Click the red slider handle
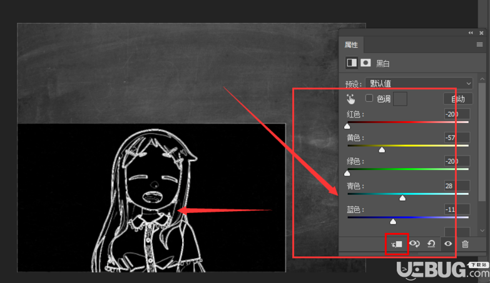Screen dimensions: 490x283 pos(347,126)
